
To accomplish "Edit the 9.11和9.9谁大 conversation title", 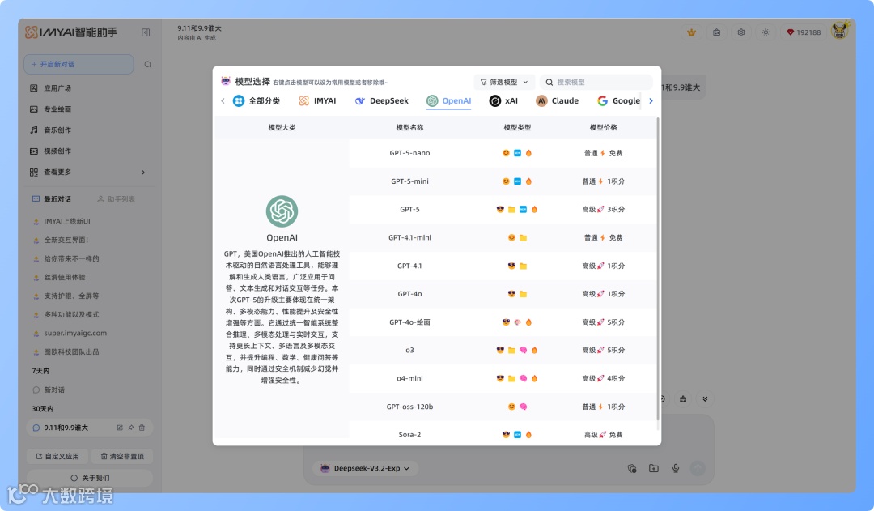I will tap(120, 428).
